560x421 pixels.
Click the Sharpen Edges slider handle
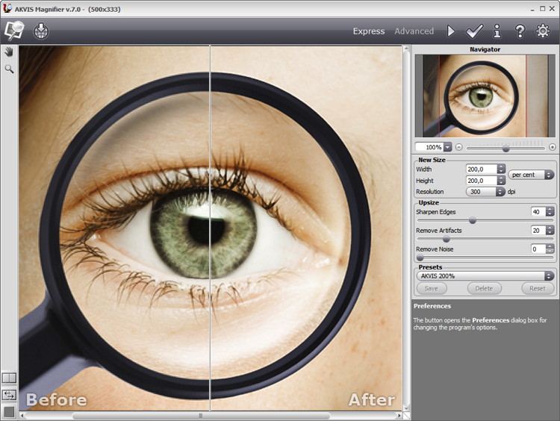[x=473, y=221]
